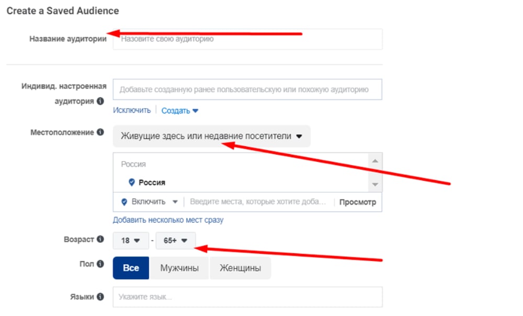Open minimum age 18 dropdown
Image resolution: width=523 pixels, height=316 pixels.
[131, 241]
